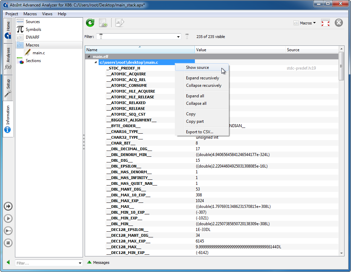351x272 pixels.
Task: Choose Copy part in context menu
Action: tap(202, 122)
